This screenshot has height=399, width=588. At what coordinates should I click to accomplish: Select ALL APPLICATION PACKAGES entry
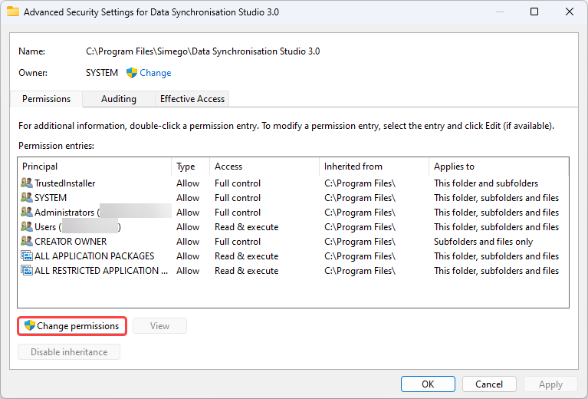[293, 256]
